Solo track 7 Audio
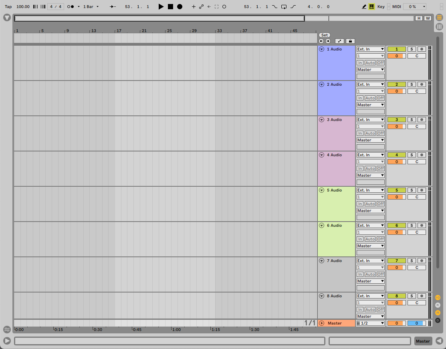The height and width of the screenshot is (349, 446). (x=412, y=261)
